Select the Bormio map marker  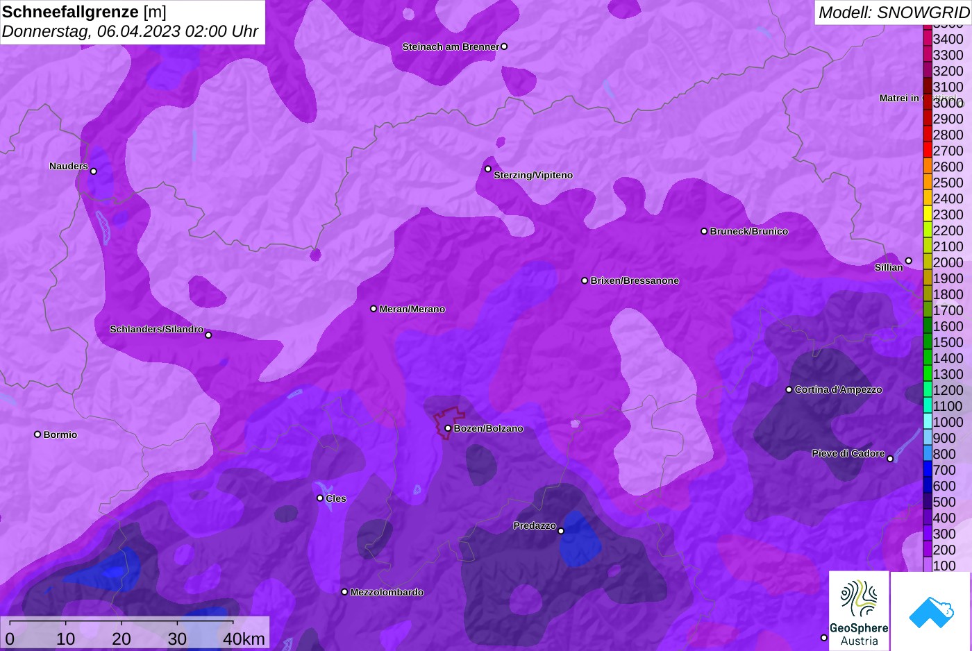tap(37, 434)
